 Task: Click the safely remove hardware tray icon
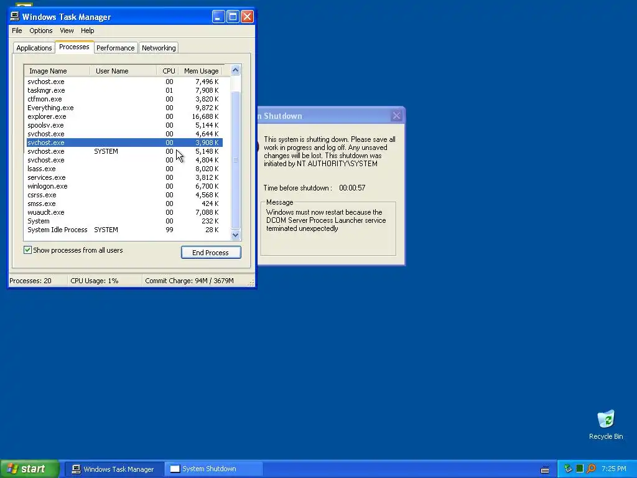pos(568,469)
